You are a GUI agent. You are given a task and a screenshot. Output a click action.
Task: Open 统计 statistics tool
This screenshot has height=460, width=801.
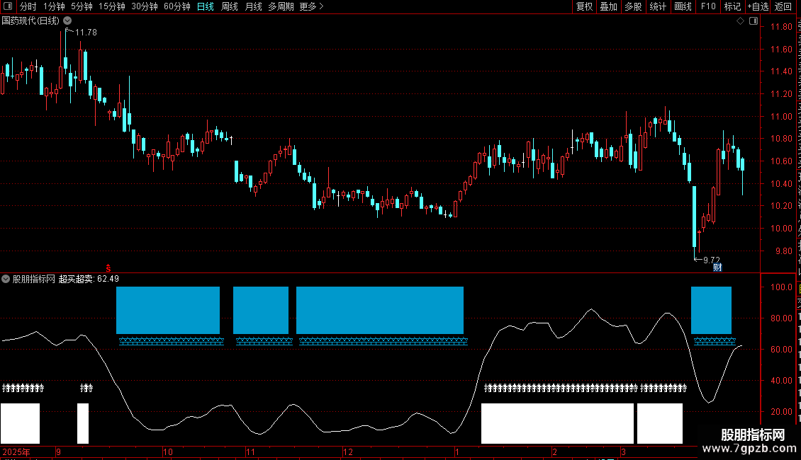click(x=658, y=6)
